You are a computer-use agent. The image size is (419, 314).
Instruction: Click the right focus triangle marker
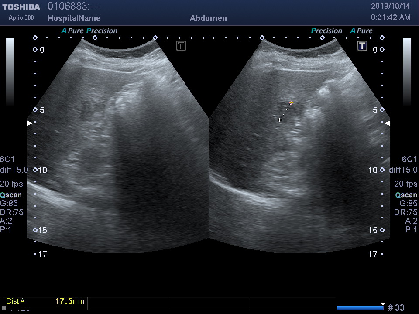pos(387,123)
